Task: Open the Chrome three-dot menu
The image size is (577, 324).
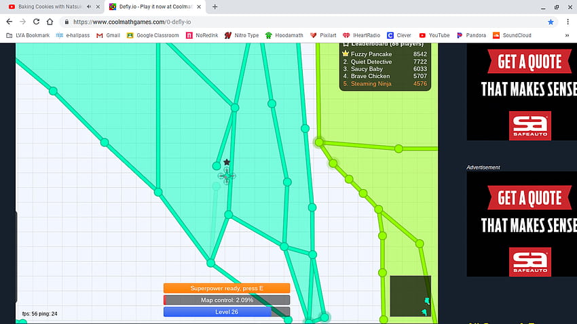Action: (x=567, y=22)
